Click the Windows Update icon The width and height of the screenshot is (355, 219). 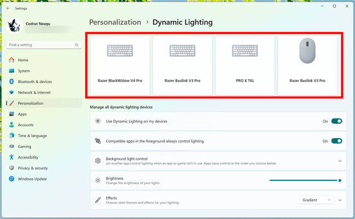tap(12, 179)
